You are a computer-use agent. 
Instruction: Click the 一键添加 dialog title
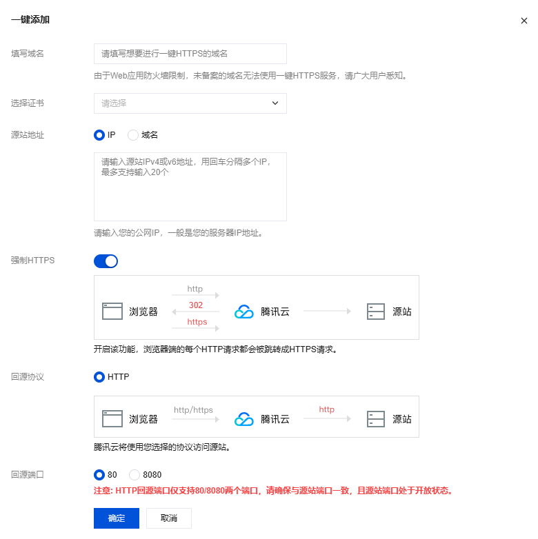pyautogui.click(x=30, y=19)
